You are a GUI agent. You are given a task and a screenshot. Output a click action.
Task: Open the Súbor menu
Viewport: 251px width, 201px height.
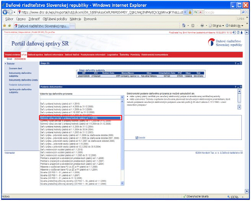tap(9, 19)
